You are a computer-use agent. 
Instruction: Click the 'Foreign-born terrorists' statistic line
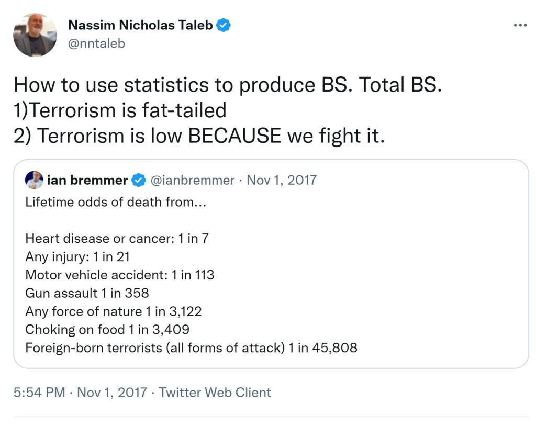coord(191,347)
